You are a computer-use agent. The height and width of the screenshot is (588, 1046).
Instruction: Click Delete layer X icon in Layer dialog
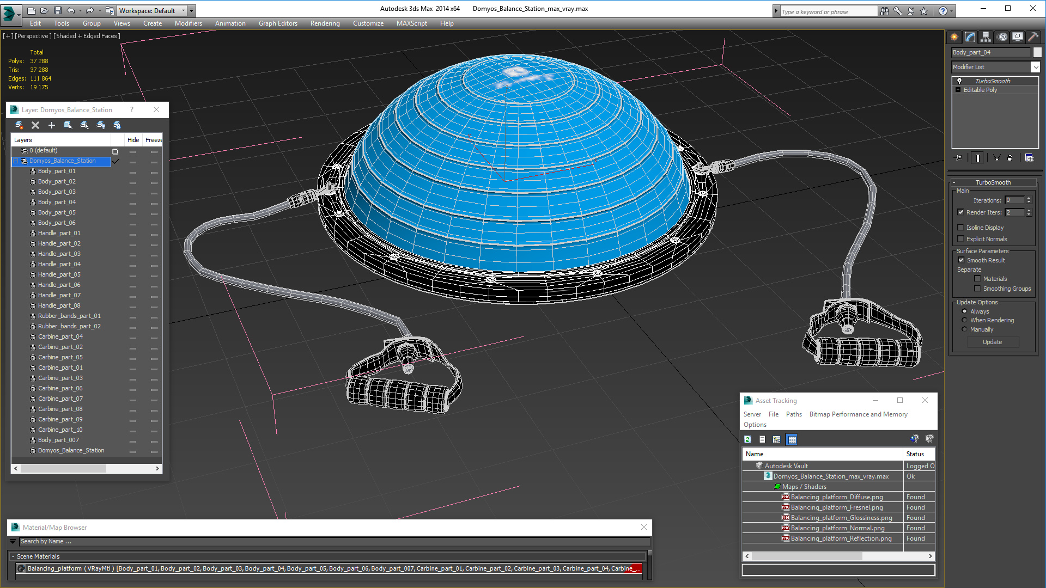click(x=35, y=125)
